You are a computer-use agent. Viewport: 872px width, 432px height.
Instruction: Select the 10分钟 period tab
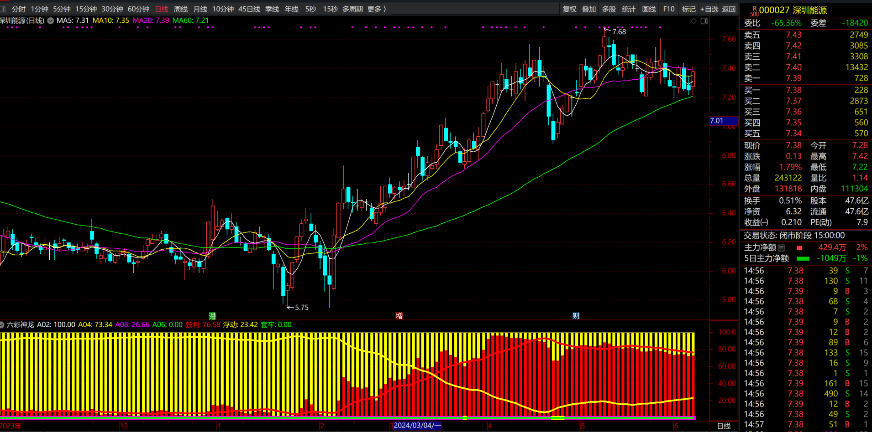pos(223,9)
